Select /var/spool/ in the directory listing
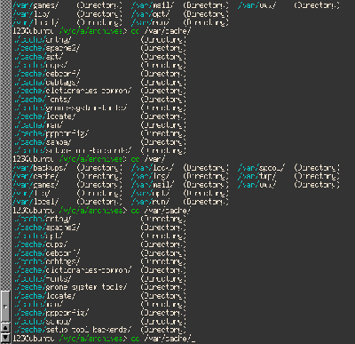 (261, 168)
